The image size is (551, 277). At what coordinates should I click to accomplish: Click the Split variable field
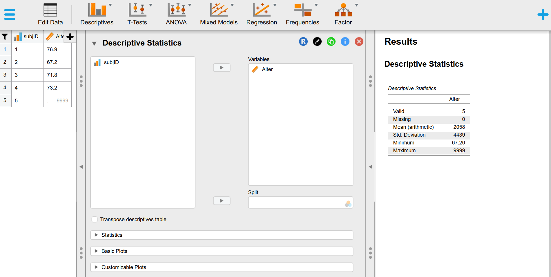pyautogui.click(x=301, y=202)
